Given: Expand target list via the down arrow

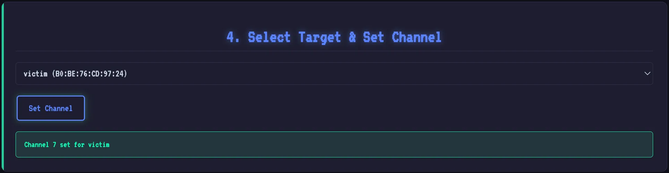Looking at the screenshot, I should [x=647, y=73].
